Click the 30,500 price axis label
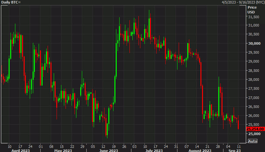The image size is (265, 152). point(253,34)
